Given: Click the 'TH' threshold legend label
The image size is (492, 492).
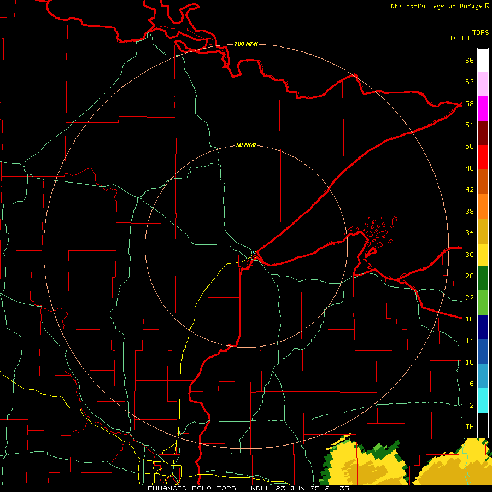Looking at the screenshot, I should (x=470, y=427).
